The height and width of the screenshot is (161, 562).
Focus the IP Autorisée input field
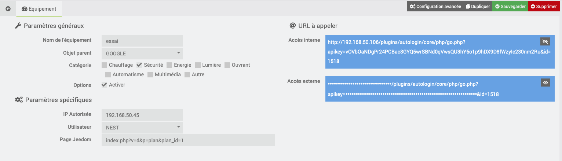click(x=142, y=115)
